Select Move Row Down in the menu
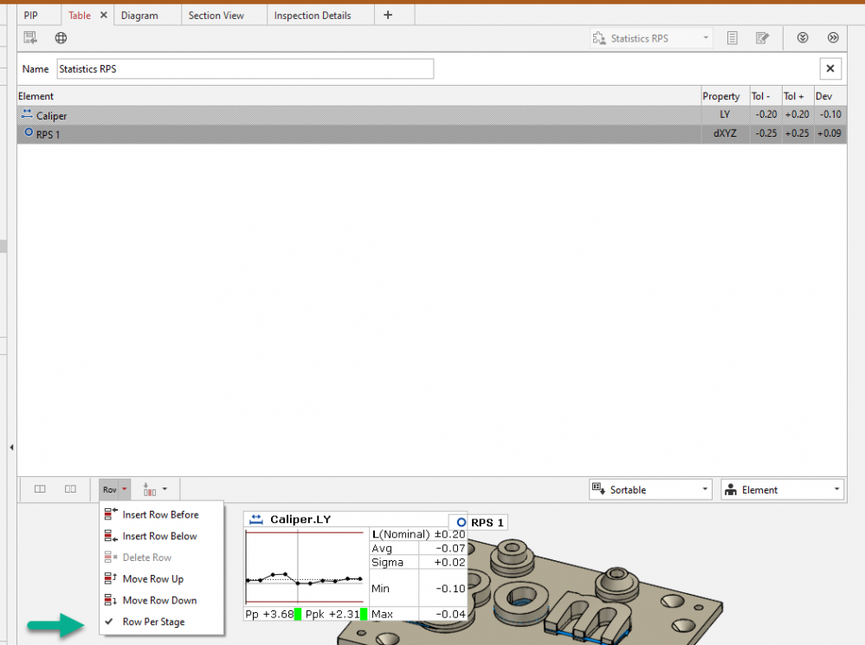The height and width of the screenshot is (645, 865). point(159,600)
